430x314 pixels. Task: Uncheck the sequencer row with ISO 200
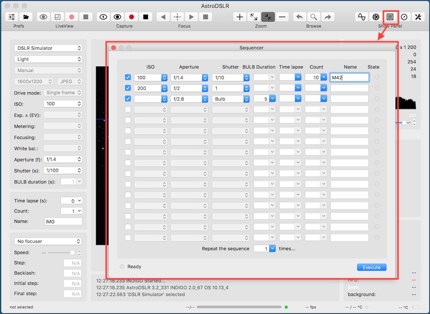[128, 88]
